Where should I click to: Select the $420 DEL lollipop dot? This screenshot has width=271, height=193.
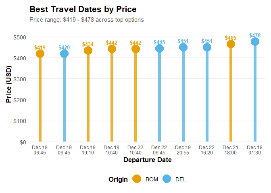click(x=64, y=54)
